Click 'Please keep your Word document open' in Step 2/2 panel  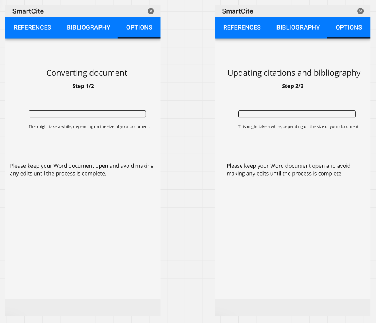pyautogui.click(x=289, y=170)
